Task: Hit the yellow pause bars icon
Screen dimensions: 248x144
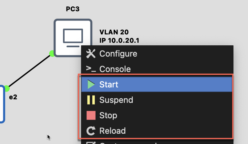Action: 91,100
